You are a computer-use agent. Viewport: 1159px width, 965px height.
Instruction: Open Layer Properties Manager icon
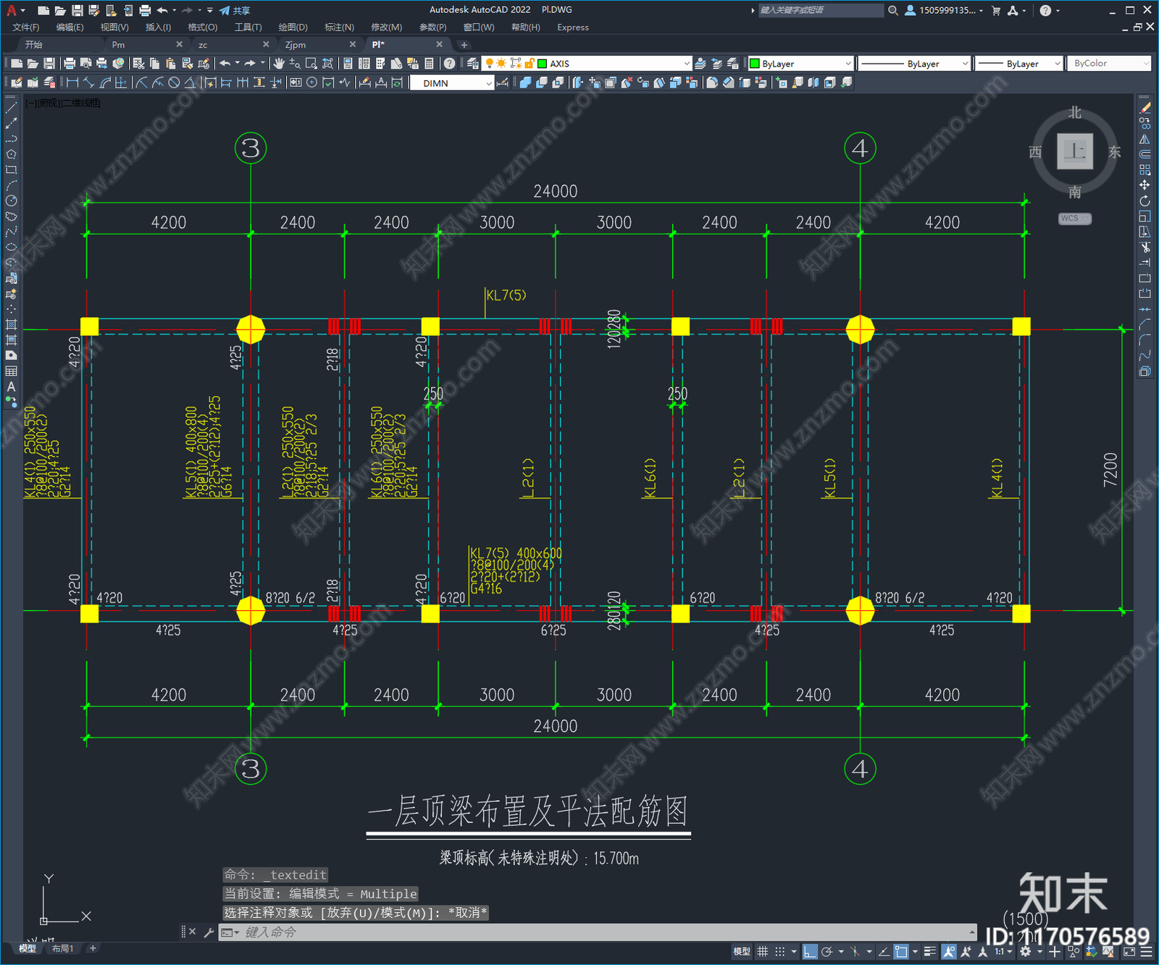(x=473, y=64)
